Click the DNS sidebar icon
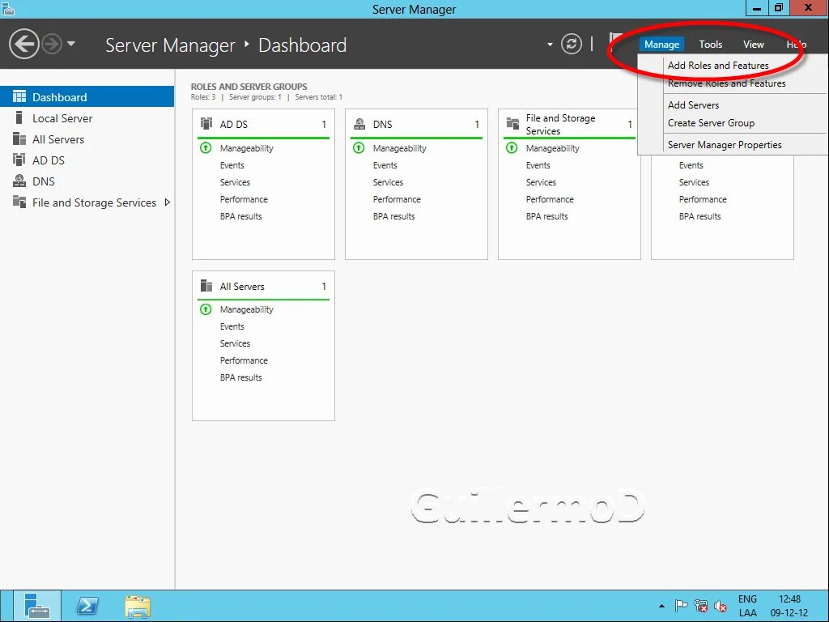 pos(19,181)
